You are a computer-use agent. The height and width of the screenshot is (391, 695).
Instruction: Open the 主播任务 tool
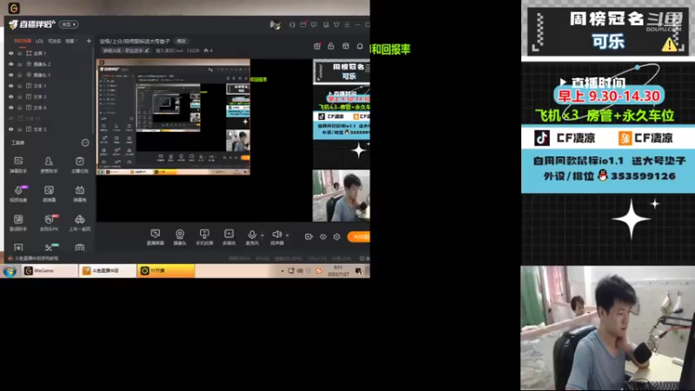(x=80, y=164)
